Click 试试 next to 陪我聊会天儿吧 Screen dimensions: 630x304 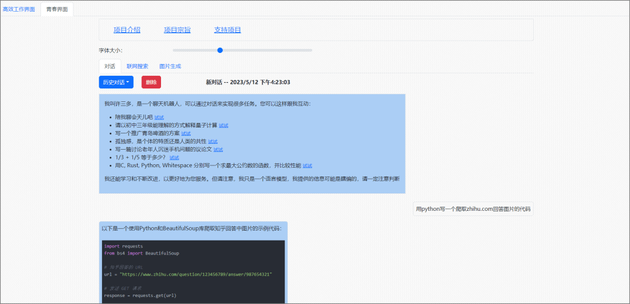point(159,117)
